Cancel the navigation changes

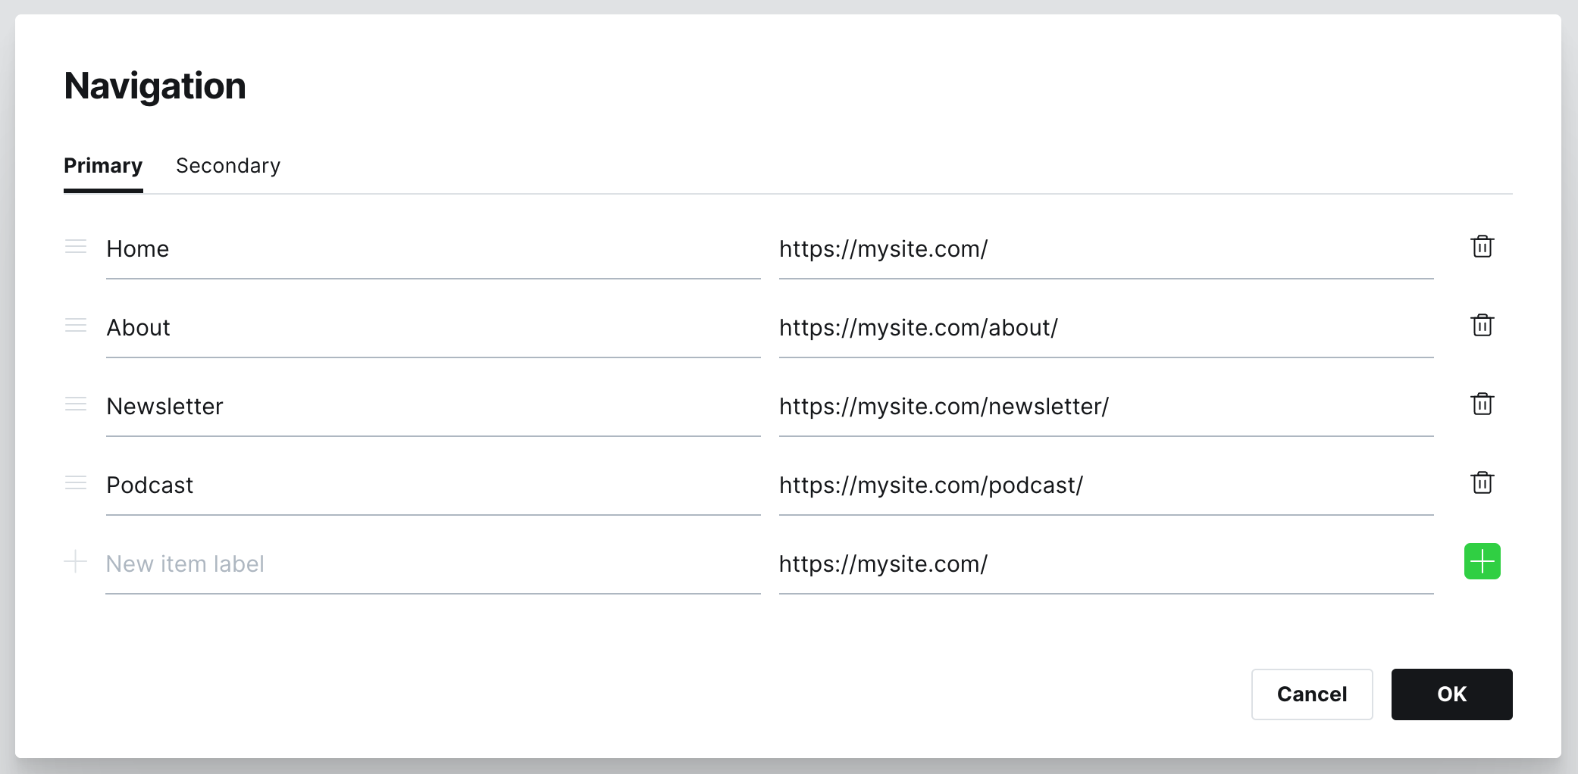point(1312,694)
